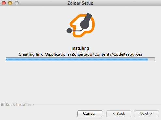Go to previous step with Back
The image size is (161, 120).
119,114
